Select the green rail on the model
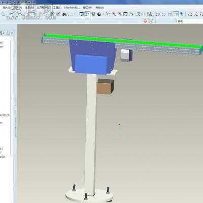 pyautogui.click(x=123, y=41)
